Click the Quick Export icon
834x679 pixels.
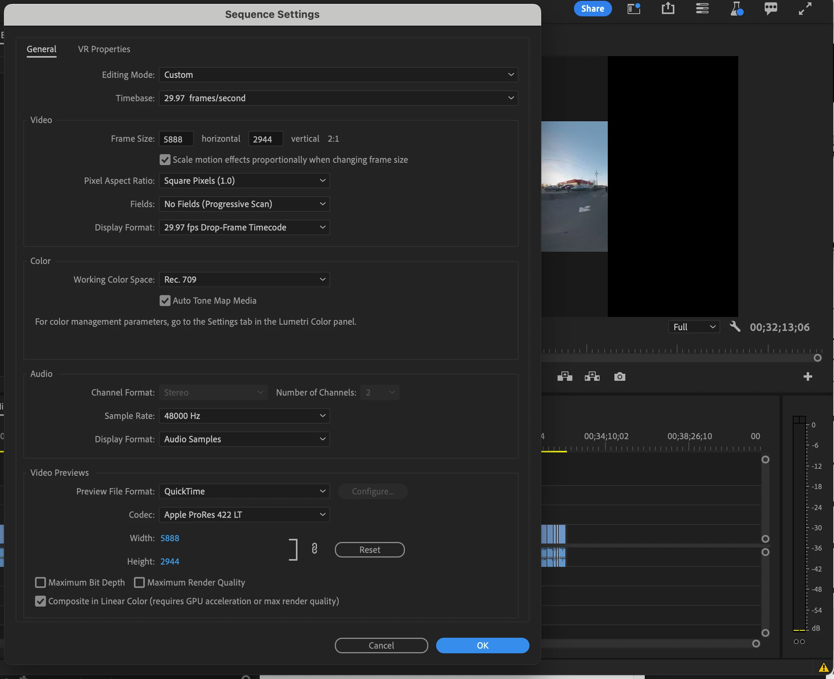point(668,8)
